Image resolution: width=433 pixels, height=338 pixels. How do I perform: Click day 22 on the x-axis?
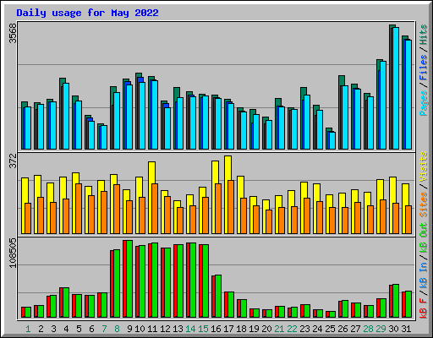click(x=292, y=329)
